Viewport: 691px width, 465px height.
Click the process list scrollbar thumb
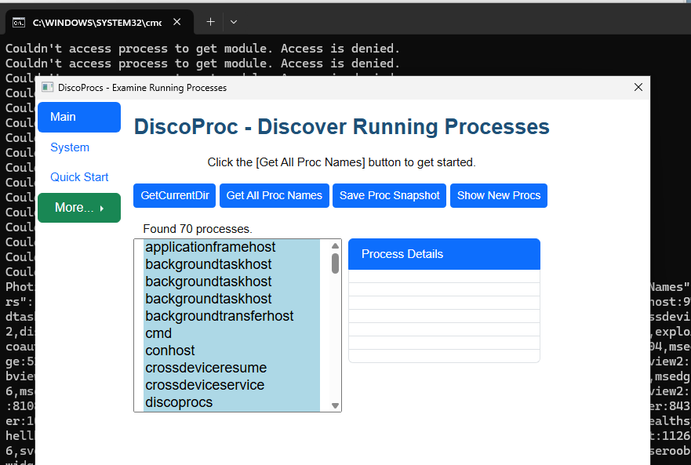click(x=335, y=263)
